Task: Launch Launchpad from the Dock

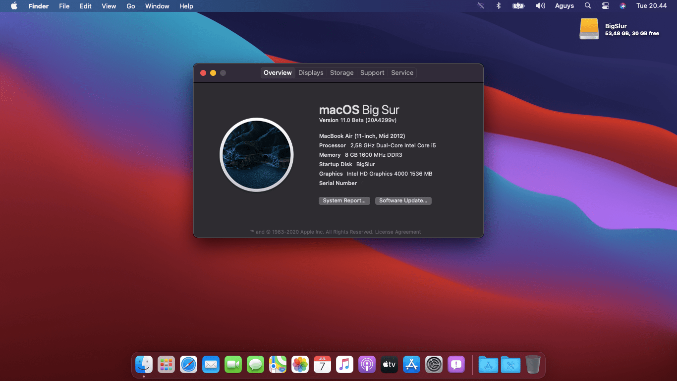Action: click(167, 365)
